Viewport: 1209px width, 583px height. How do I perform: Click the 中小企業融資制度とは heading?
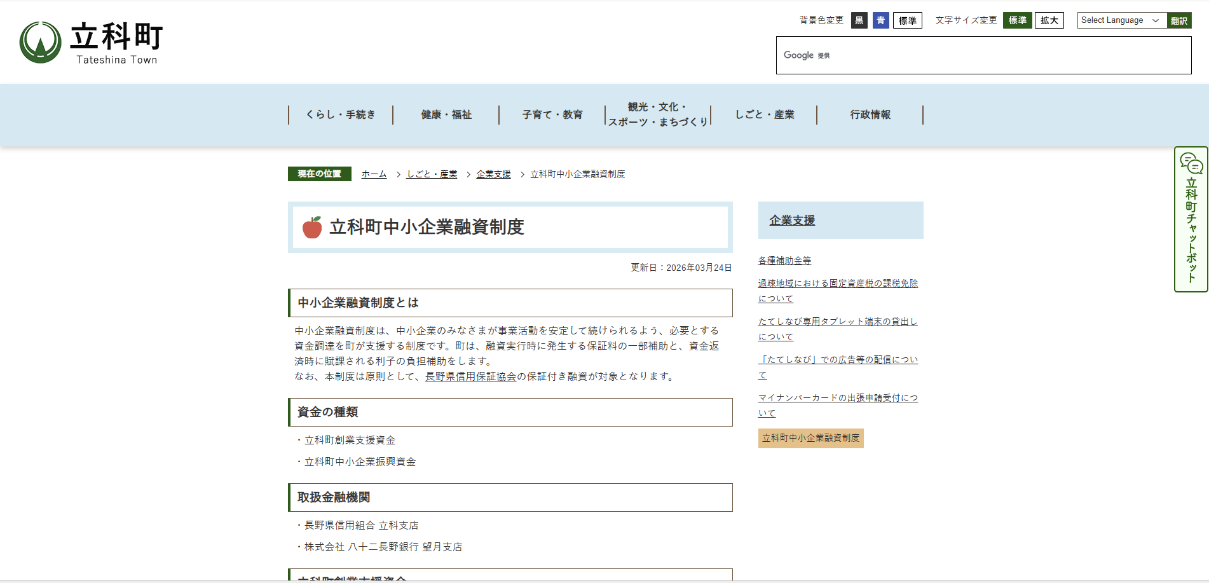[x=358, y=303]
